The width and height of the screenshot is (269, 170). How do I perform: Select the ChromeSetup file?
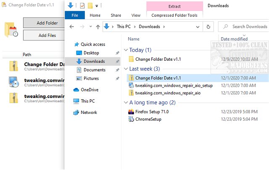[148, 119]
